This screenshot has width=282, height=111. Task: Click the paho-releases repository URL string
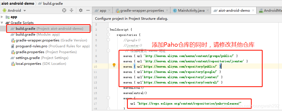tap(189, 103)
